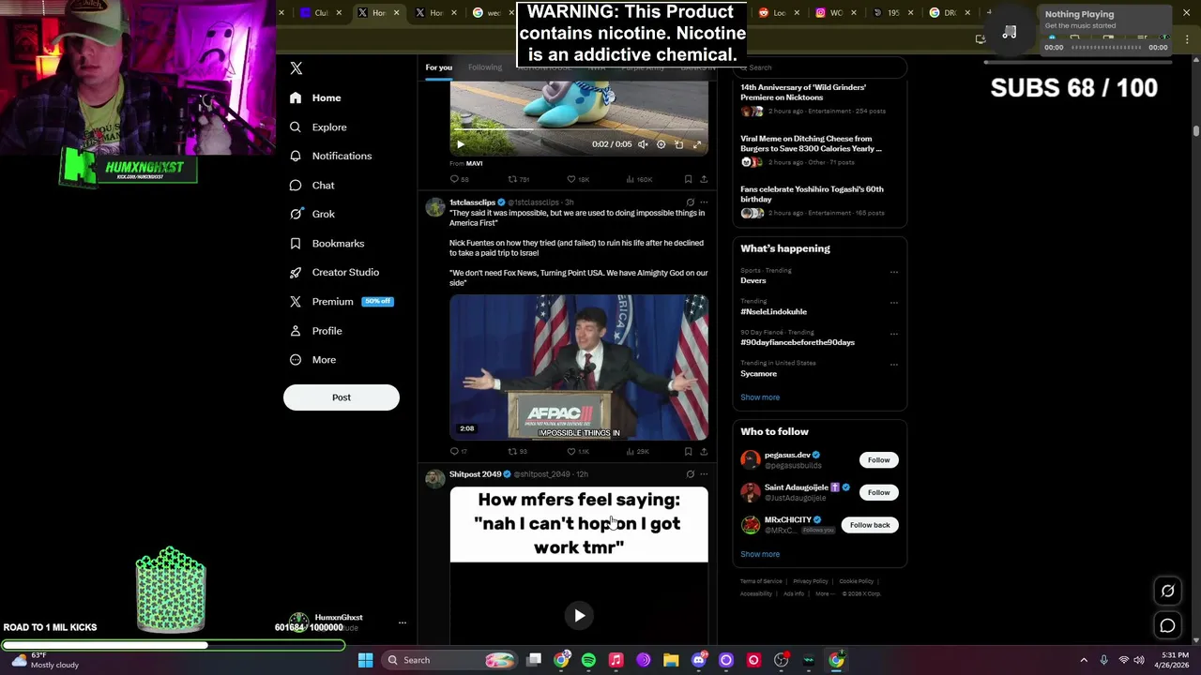Like the post with 18K likes
Image resolution: width=1201 pixels, height=675 pixels.
click(578, 179)
